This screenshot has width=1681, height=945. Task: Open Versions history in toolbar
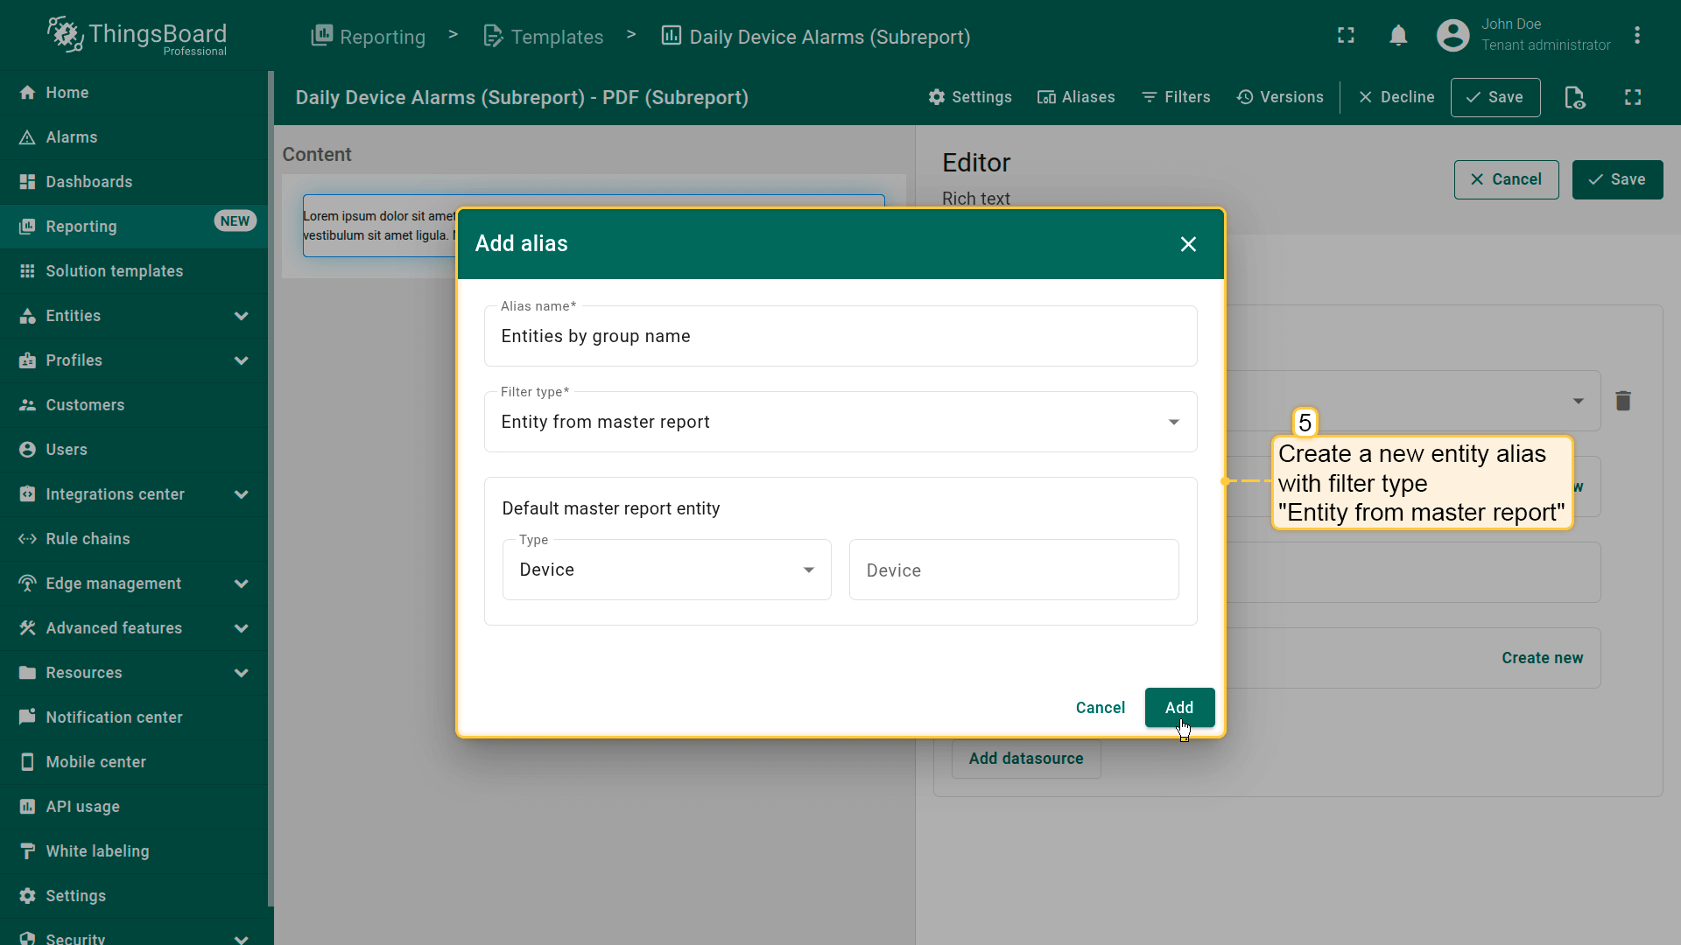(1280, 97)
